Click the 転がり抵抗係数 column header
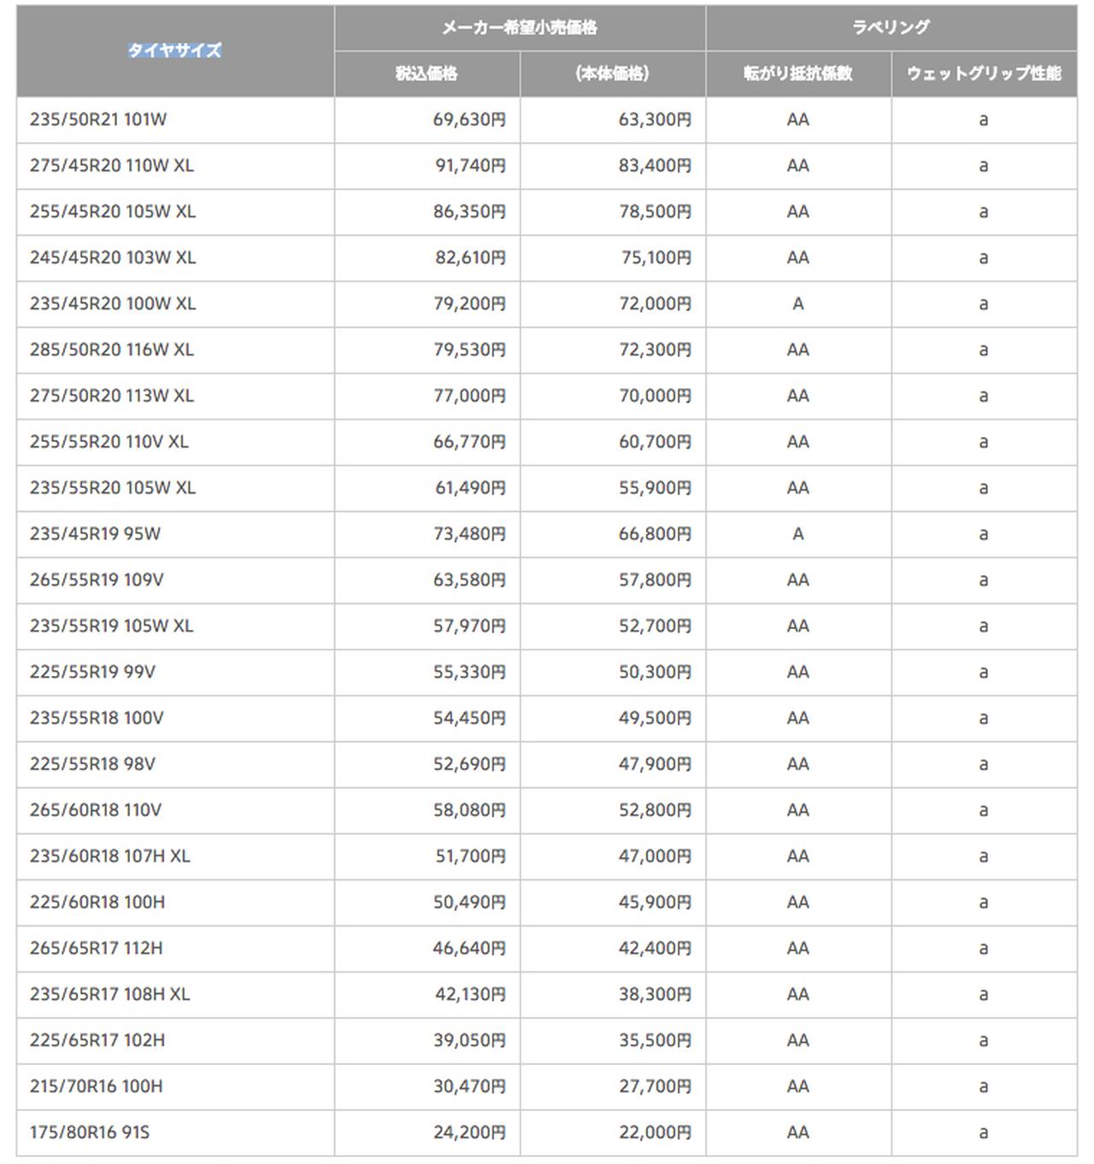This screenshot has height=1164, width=1094. coord(797,73)
